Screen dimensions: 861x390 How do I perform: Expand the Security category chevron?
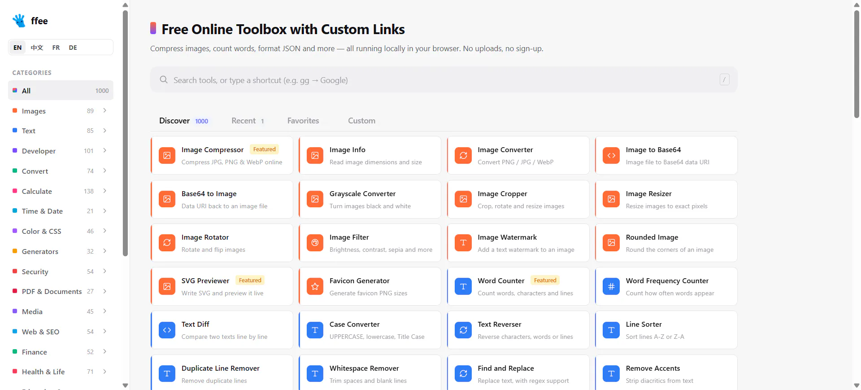[x=104, y=271]
